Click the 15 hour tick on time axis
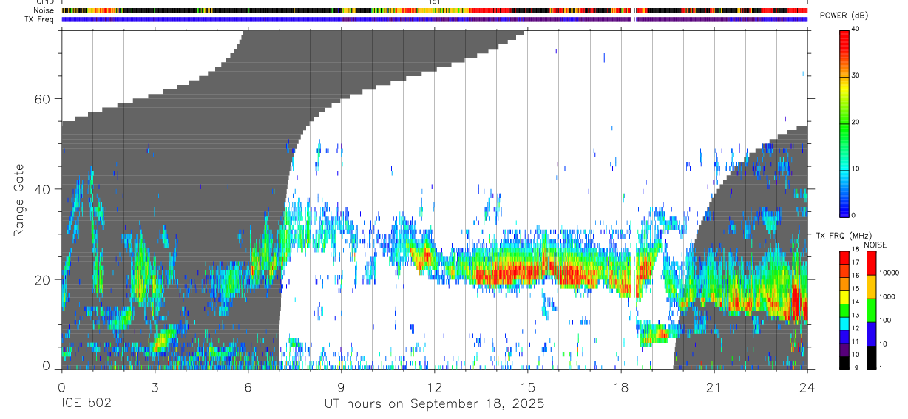This screenshot has width=908, height=419. pos(528,387)
